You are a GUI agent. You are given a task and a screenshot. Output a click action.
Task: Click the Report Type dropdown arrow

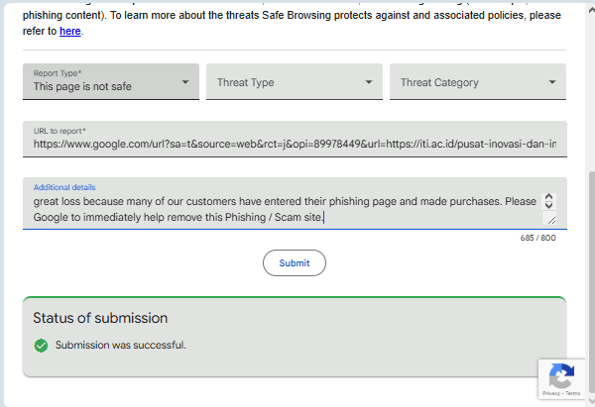click(185, 82)
